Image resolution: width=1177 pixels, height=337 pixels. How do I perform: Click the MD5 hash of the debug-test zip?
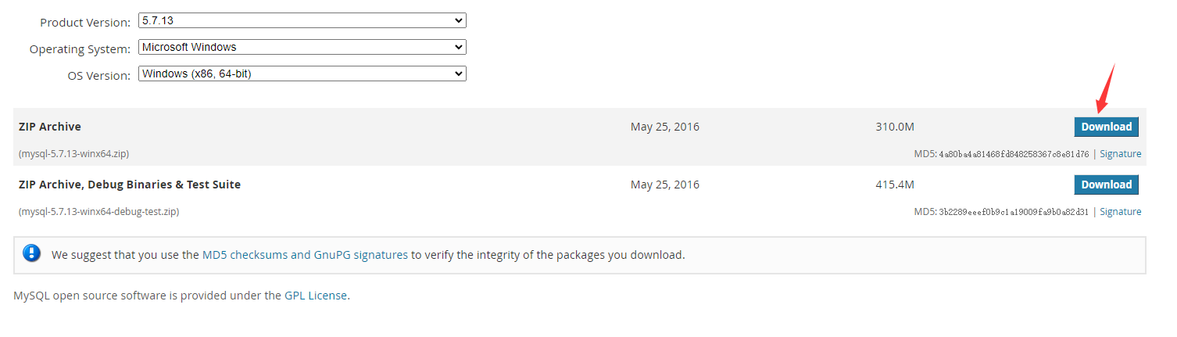tap(1014, 212)
